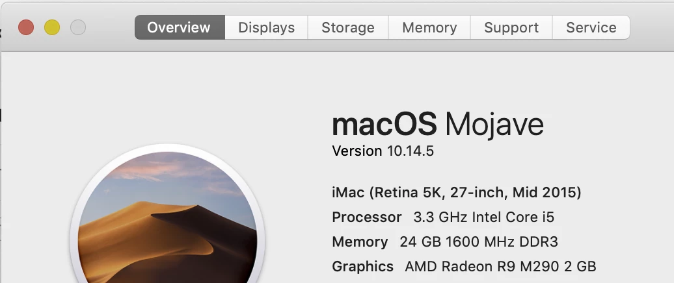Select the Memory tab
Image resolution: width=674 pixels, height=283 pixels.
(x=429, y=27)
